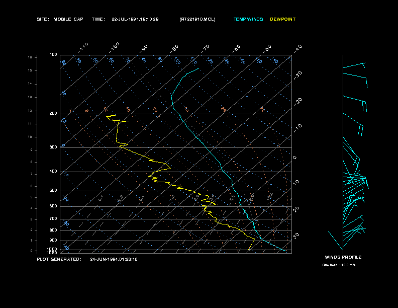
Task: Click the "PLOT GENERATED:" label
Action: point(59,259)
